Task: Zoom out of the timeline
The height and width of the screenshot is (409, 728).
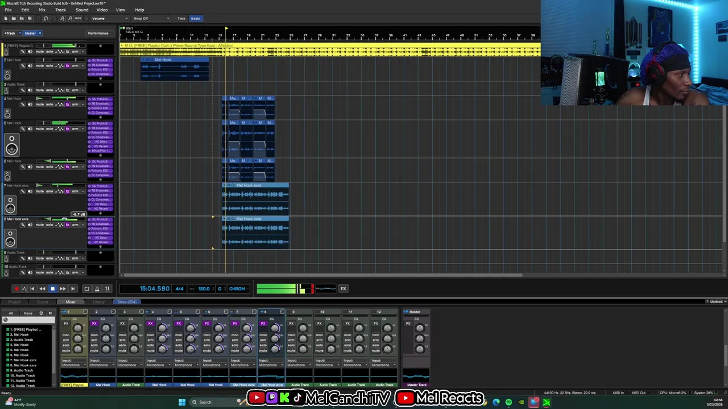Action: (x=70, y=18)
